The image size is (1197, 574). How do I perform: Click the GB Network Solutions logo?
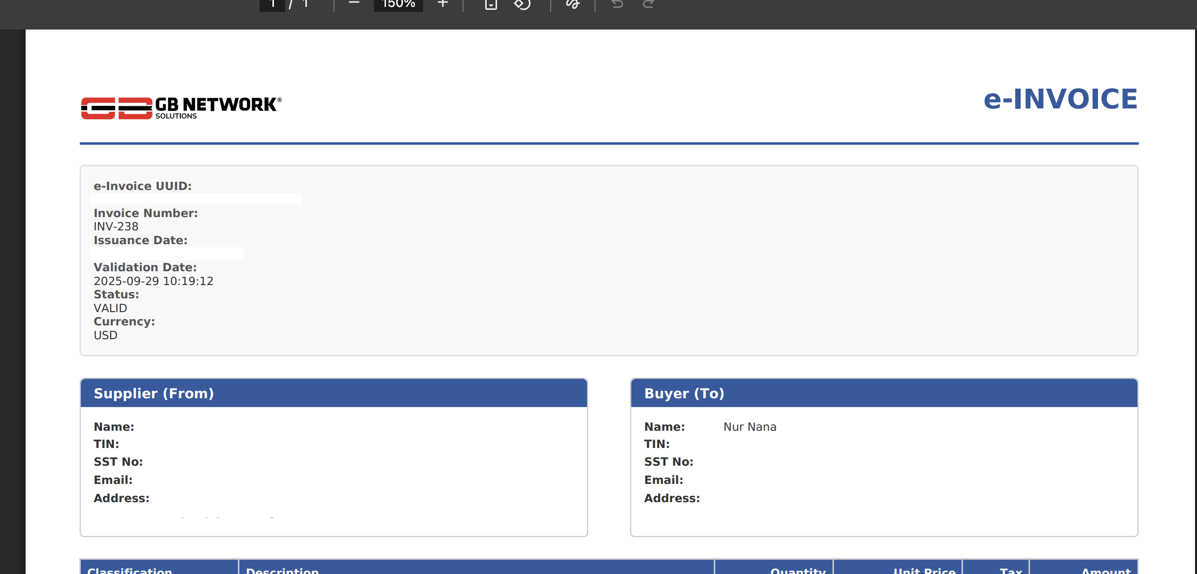coord(181,107)
